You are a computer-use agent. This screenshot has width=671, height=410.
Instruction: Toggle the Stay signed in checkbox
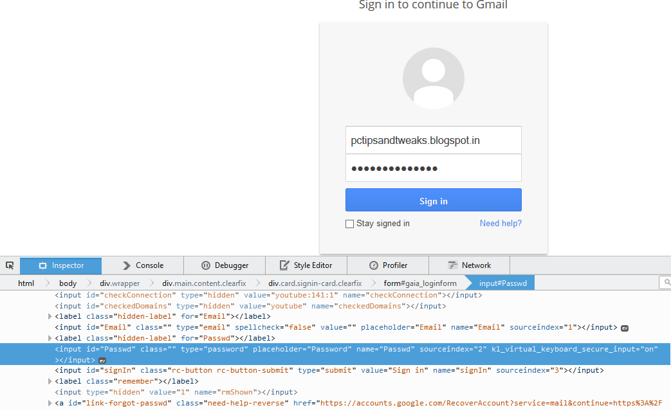(x=349, y=224)
